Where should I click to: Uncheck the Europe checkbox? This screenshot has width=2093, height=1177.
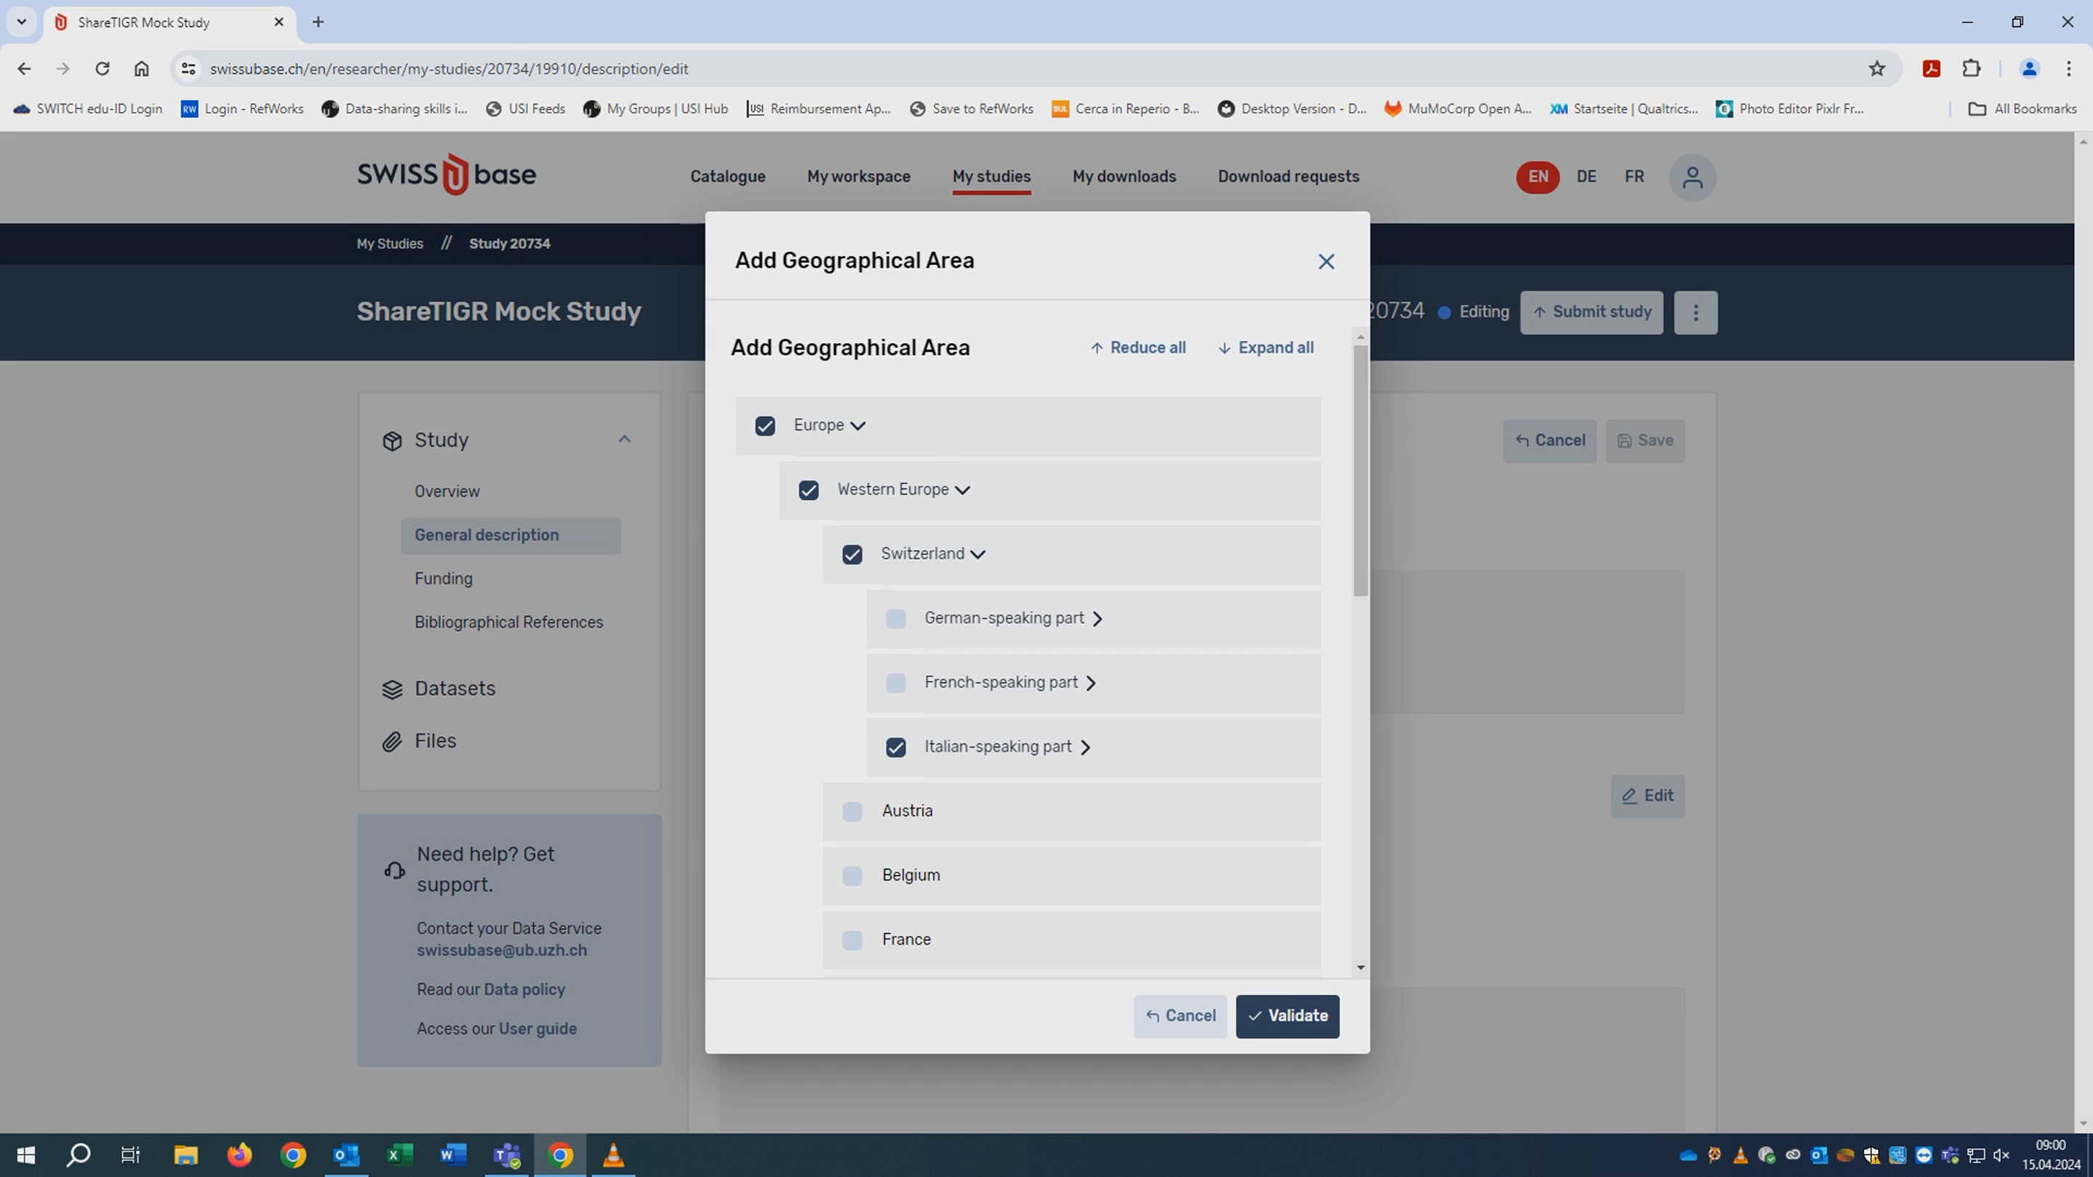click(765, 426)
